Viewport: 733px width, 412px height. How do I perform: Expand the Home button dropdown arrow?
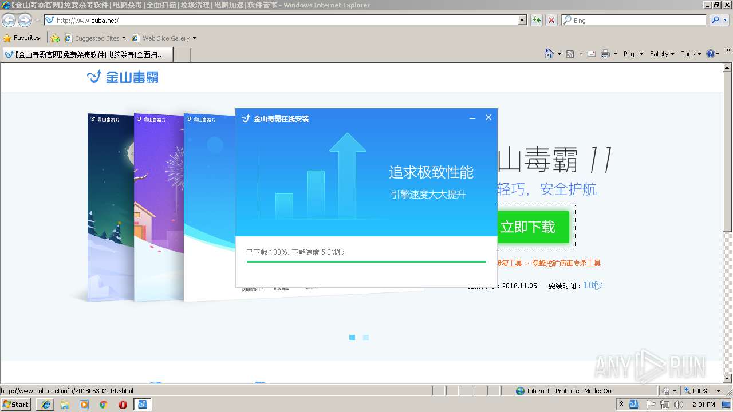tap(558, 54)
